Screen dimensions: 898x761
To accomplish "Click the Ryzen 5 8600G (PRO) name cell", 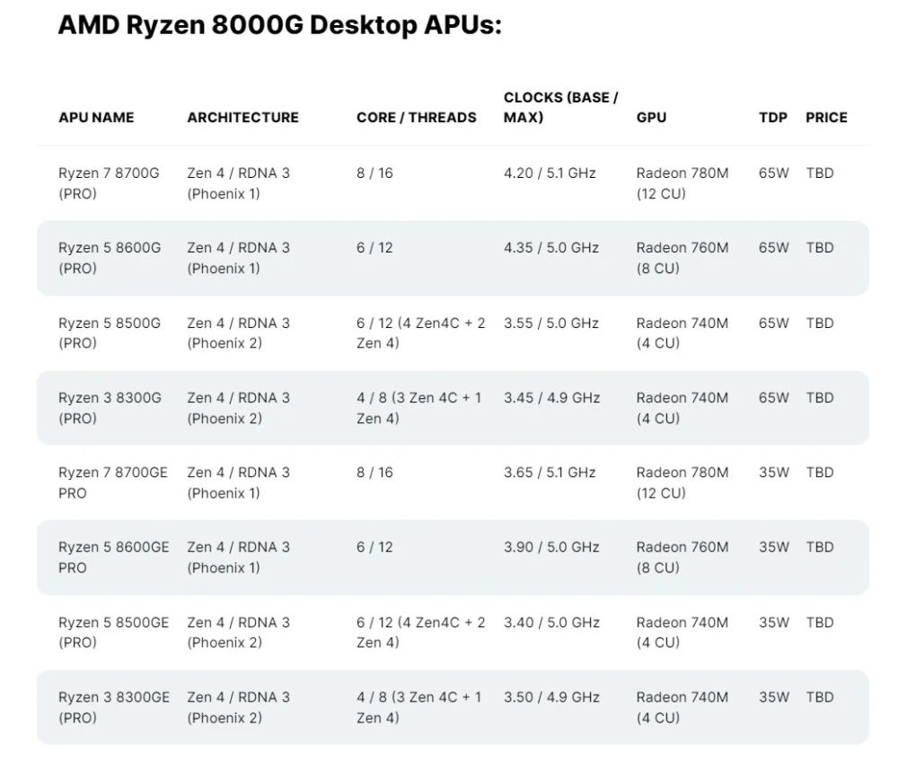I will pos(110,258).
